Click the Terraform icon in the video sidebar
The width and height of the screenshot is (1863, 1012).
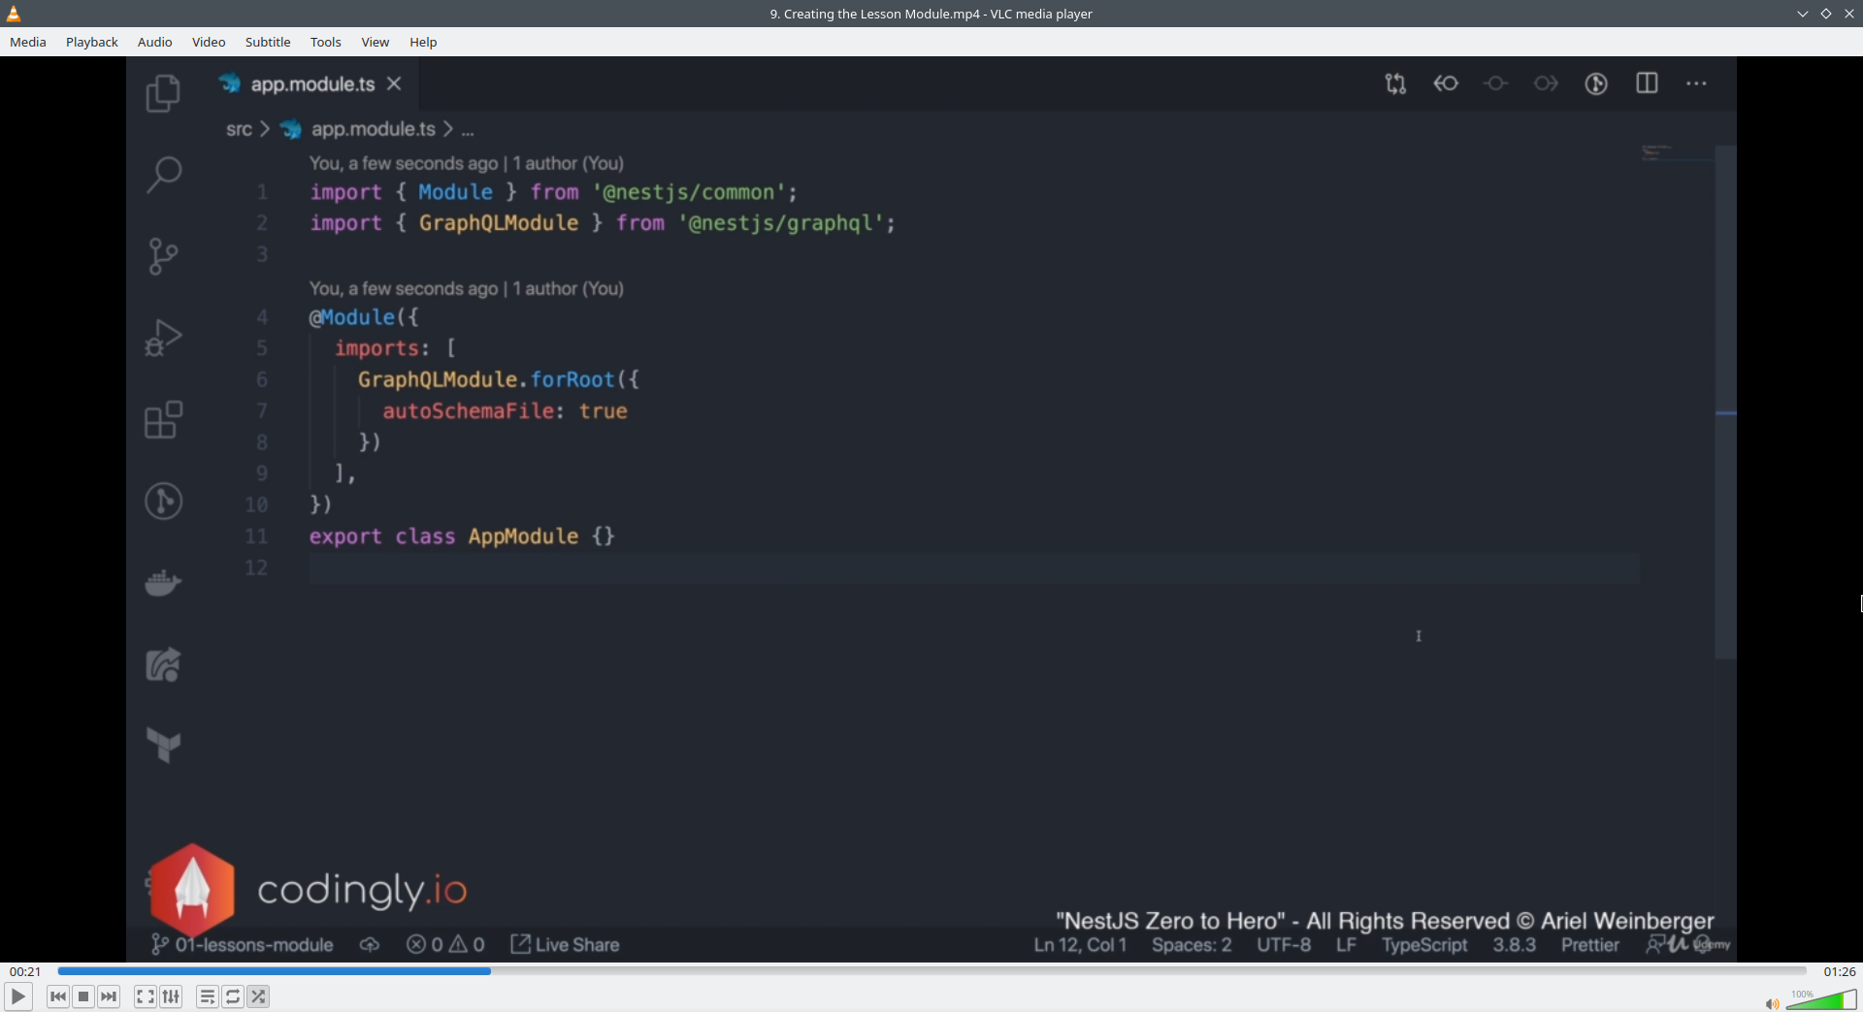tap(163, 745)
